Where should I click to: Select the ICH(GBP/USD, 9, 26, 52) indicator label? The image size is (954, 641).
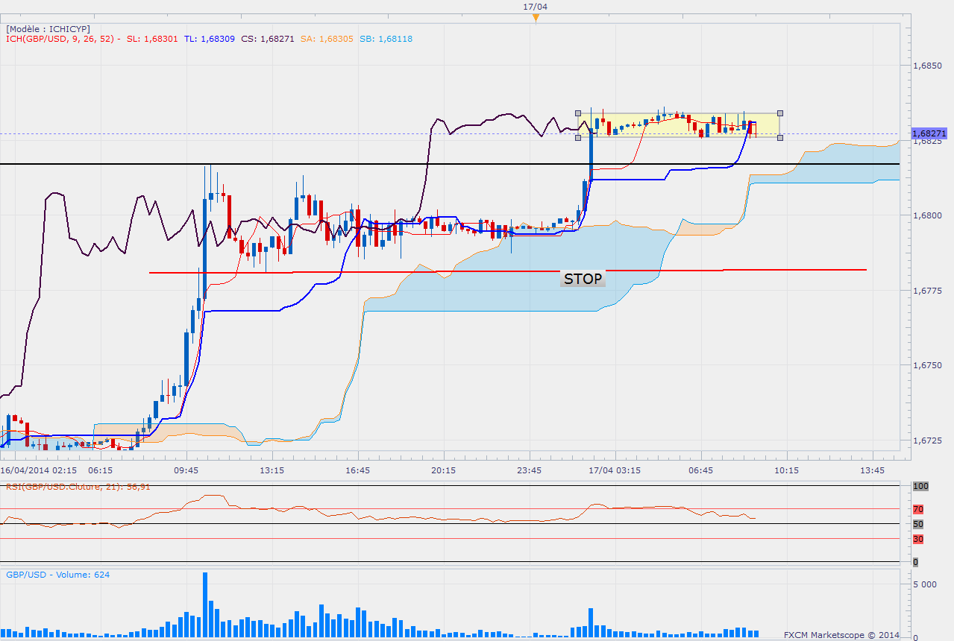point(60,39)
